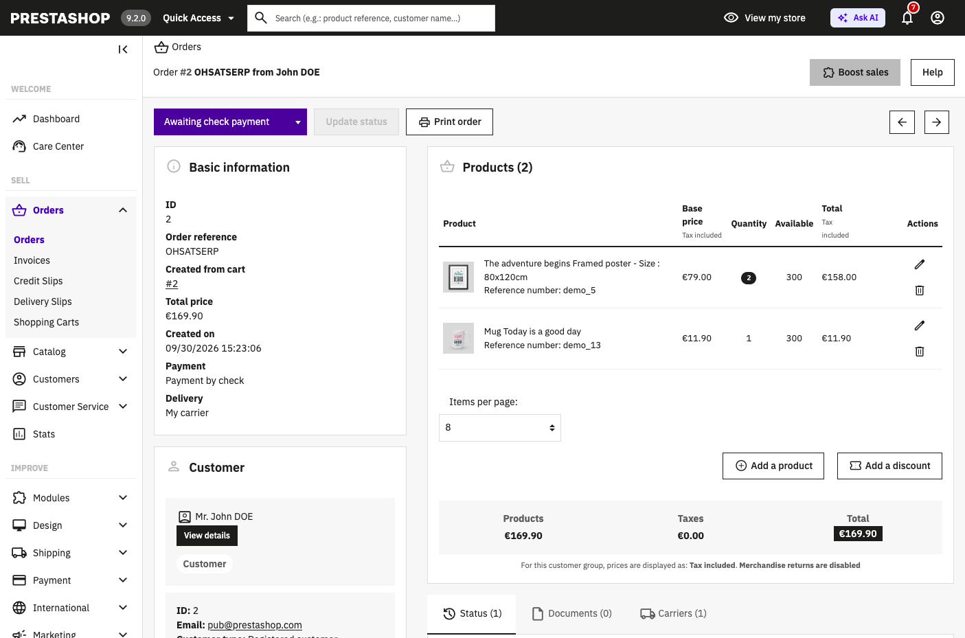Click the View my store eye icon
Image resolution: width=965 pixels, height=638 pixels.
731,18
